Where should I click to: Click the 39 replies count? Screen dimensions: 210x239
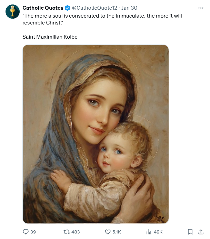[33, 232]
